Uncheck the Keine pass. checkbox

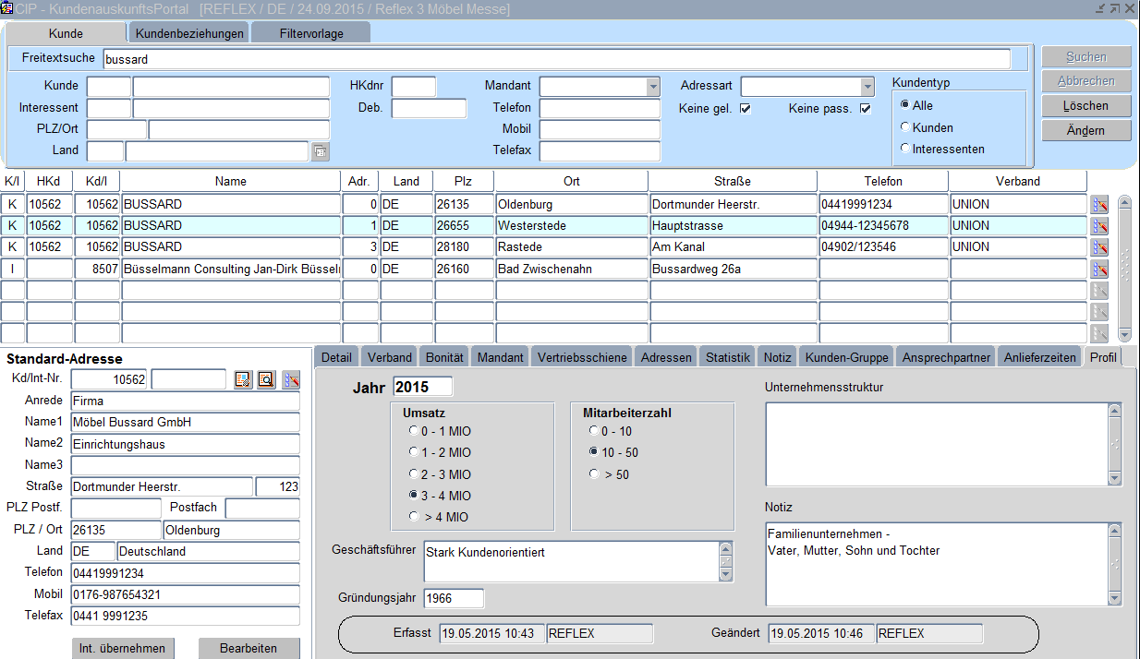pos(865,109)
